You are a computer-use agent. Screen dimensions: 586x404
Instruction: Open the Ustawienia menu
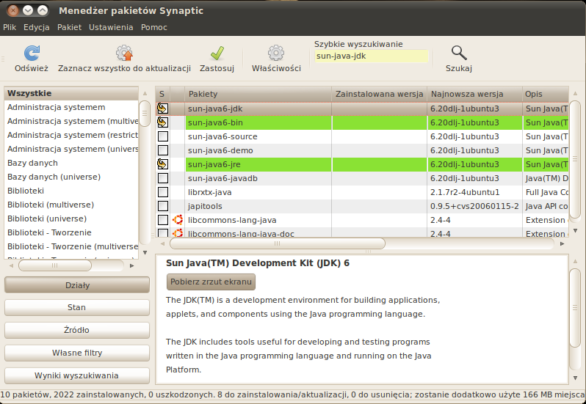pos(111,27)
